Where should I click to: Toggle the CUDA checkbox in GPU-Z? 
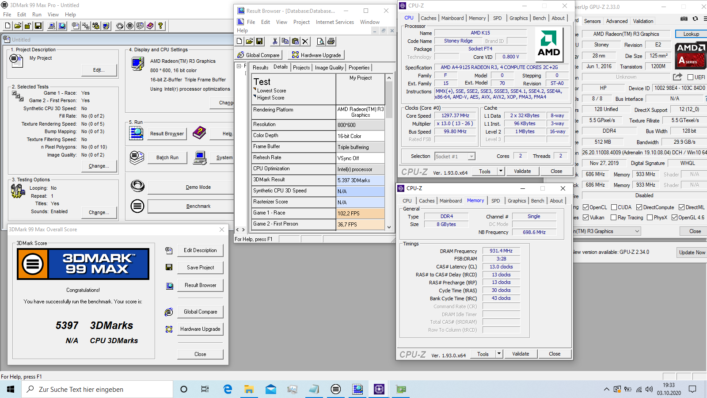(614, 207)
